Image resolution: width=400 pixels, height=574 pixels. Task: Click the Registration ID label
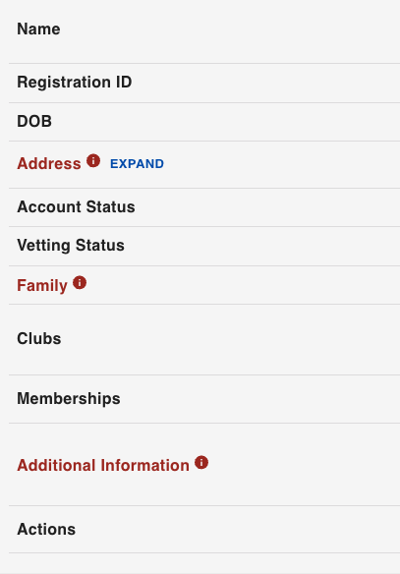coord(75,82)
